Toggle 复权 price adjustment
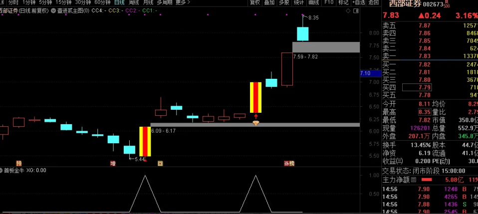478x214 pixels. point(254,2)
